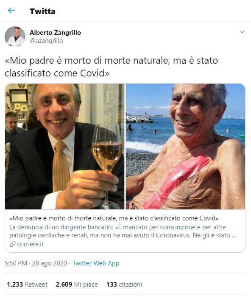The image size is (251, 296).
Task: Click the blue back arrow icon
Action: (11, 11)
